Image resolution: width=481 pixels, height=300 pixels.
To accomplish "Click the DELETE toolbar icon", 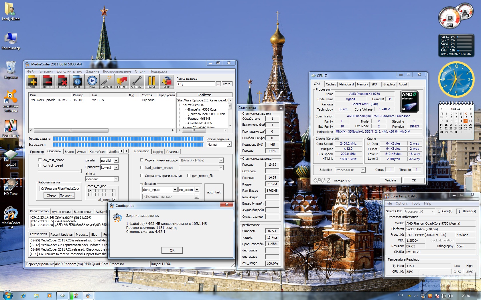I will click(x=48, y=82).
